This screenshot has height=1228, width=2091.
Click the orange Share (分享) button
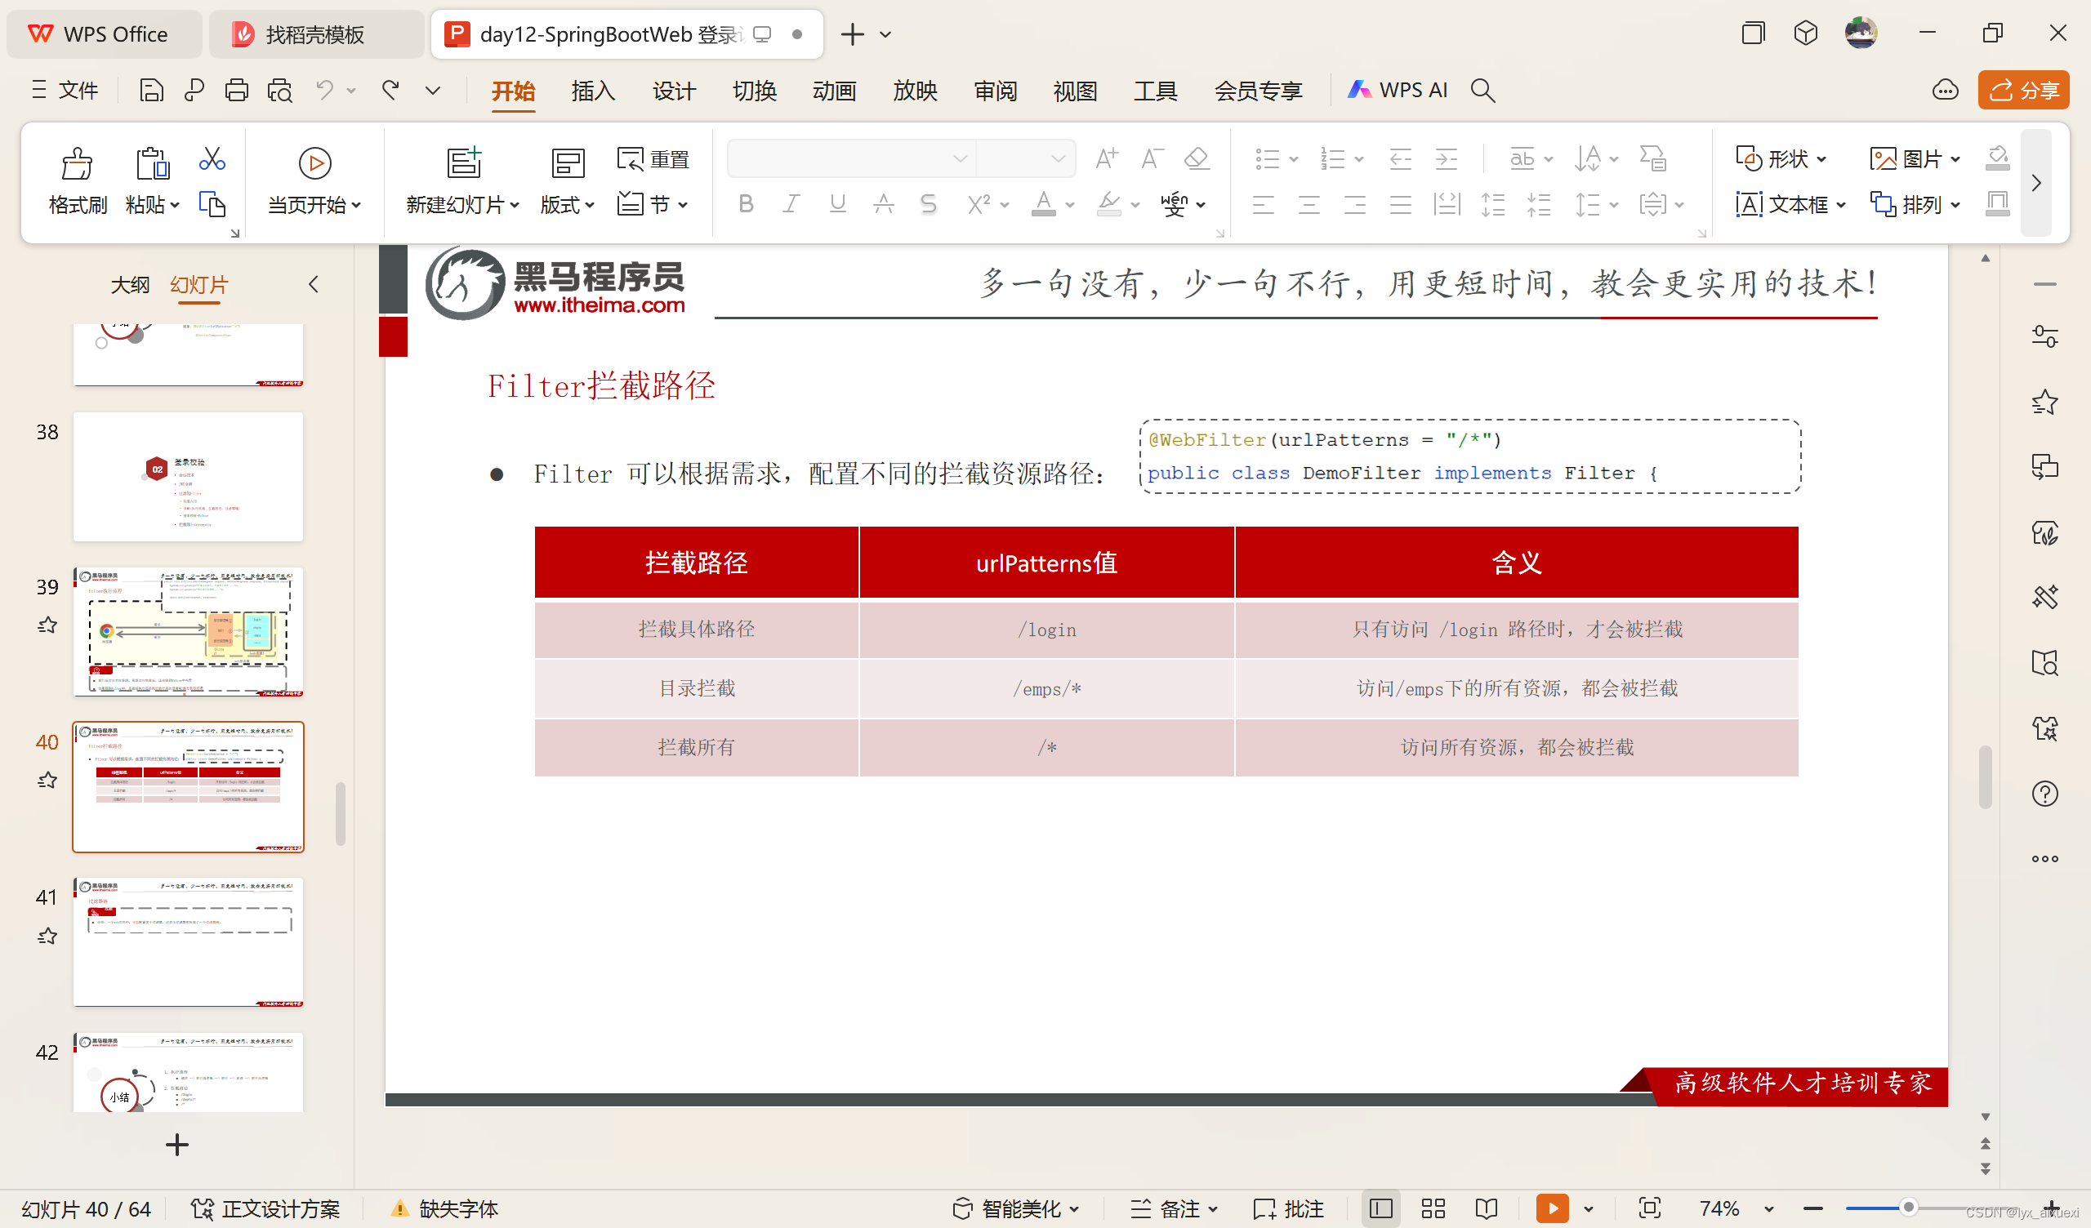[2023, 91]
